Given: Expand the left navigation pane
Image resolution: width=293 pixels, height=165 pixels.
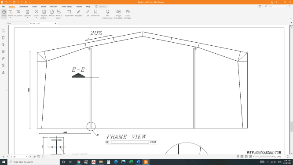Looking at the screenshot, I should [7, 90].
